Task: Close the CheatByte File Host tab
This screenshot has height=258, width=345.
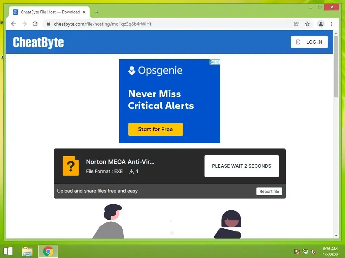Action: [84, 12]
